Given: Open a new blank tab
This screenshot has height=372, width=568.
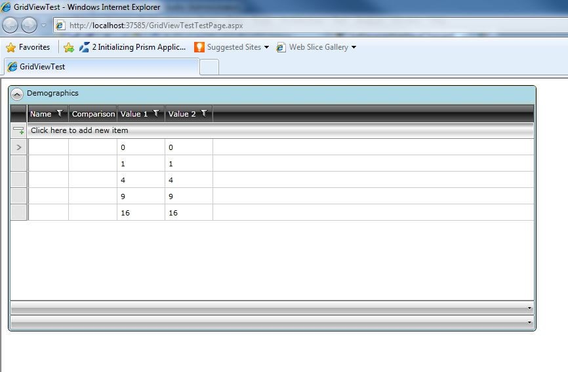Looking at the screenshot, I should pos(209,67).
